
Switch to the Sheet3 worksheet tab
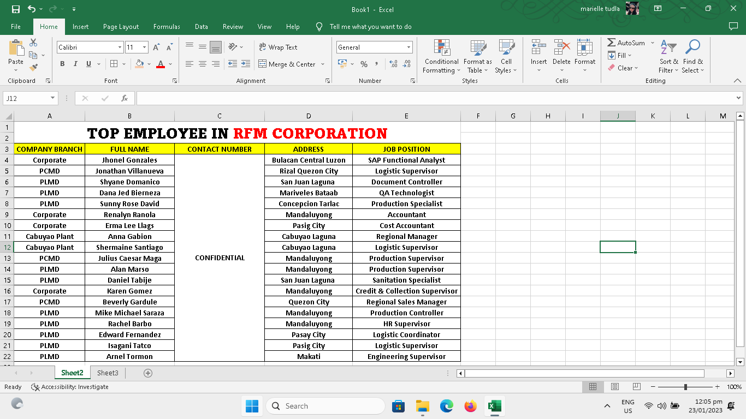(108, 373)
